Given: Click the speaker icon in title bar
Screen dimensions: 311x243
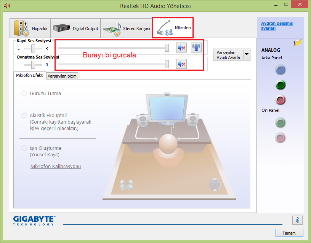Looking at the screenshot, I should pos(6,6).
